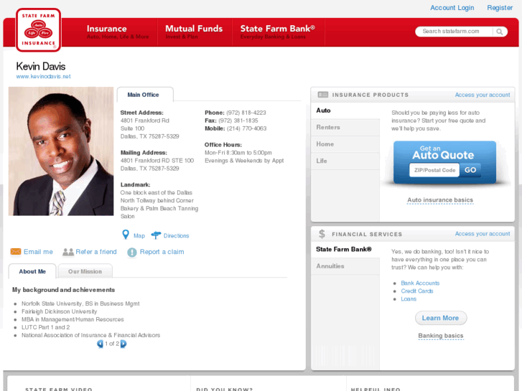Click the directions signpost icon
The image size is (522, 391).
156,235
